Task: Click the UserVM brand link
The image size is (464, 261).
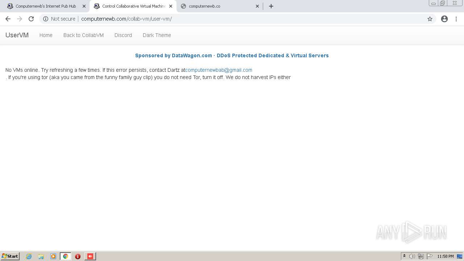Action: click(17, 35)
